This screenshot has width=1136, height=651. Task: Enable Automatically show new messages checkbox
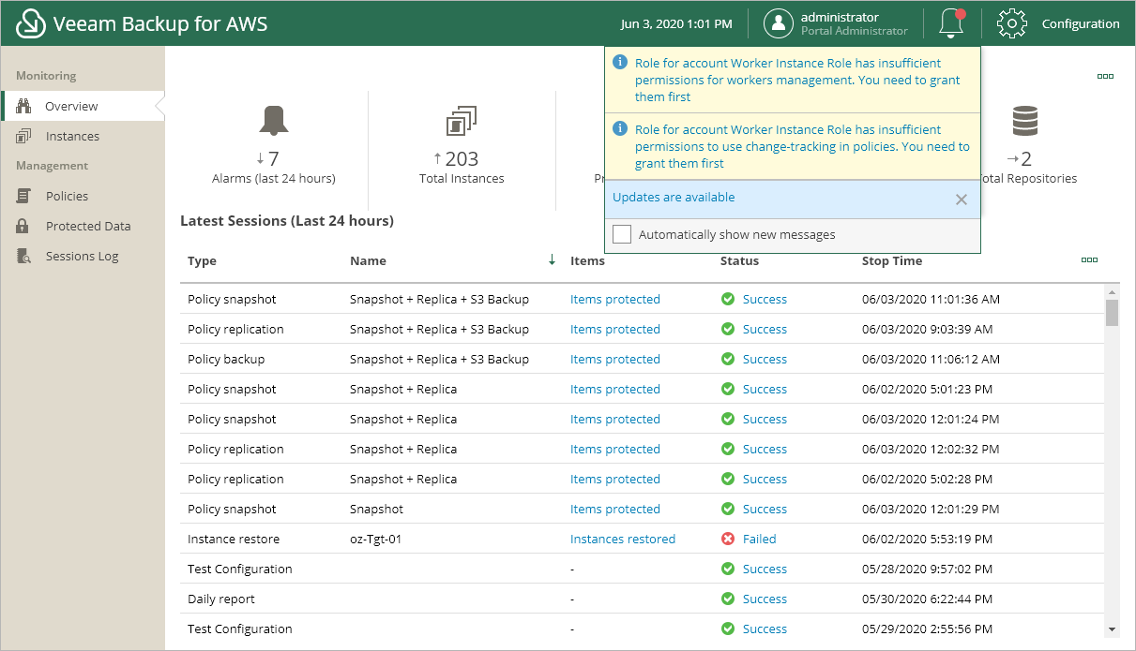pos(621,234)
